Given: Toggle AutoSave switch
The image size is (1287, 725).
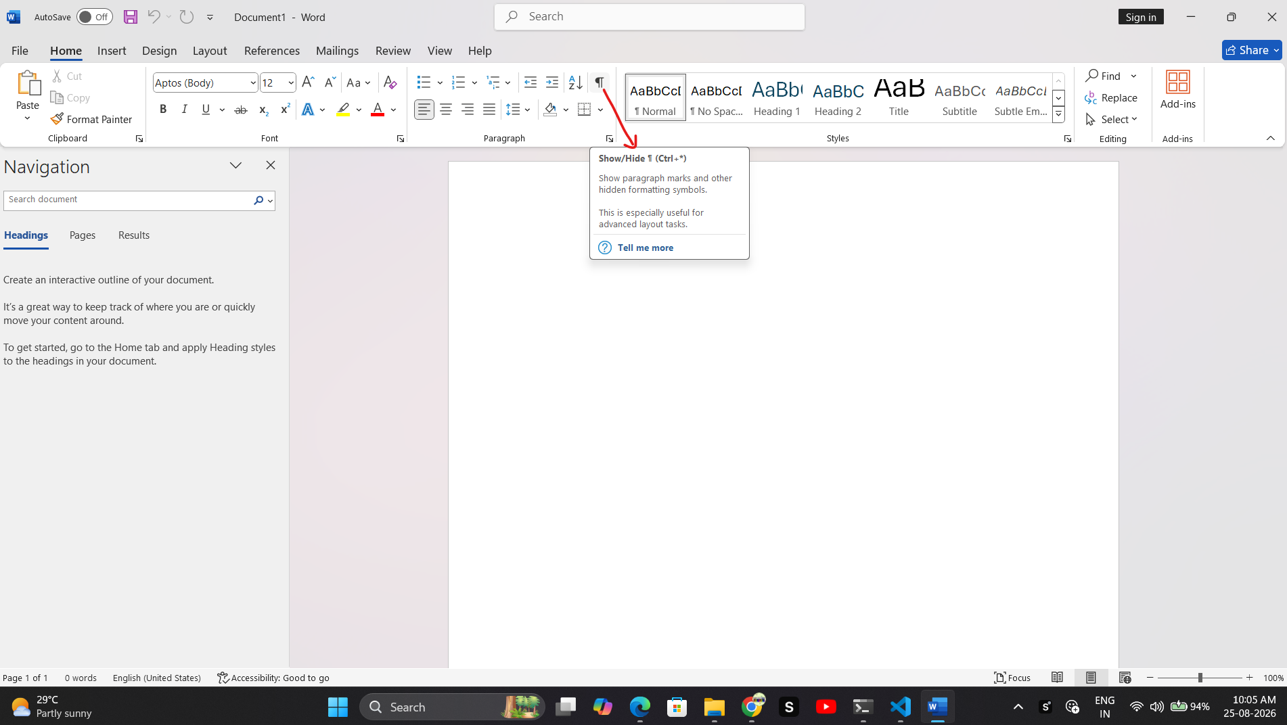Looking at the screenshot, I should [94, 17].
